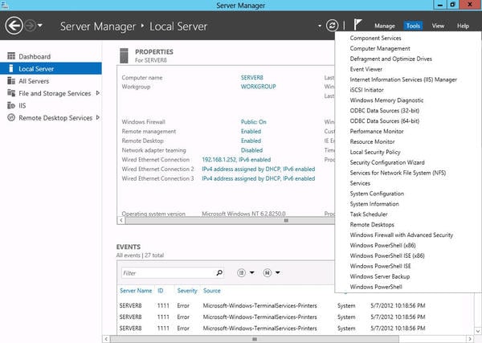
Task: Open Windows Server Backup
Action: (x=380, y=276)
